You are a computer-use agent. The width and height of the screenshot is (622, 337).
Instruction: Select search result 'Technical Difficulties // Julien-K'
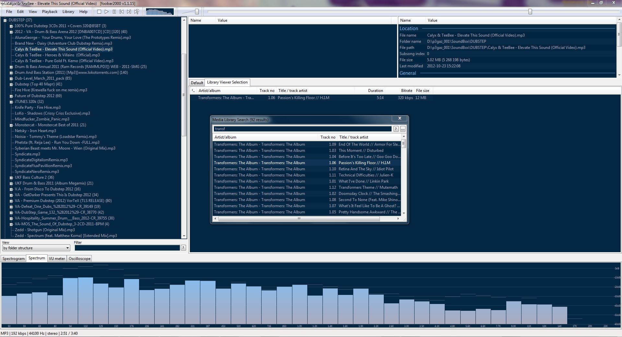click(x=307, y=175)
